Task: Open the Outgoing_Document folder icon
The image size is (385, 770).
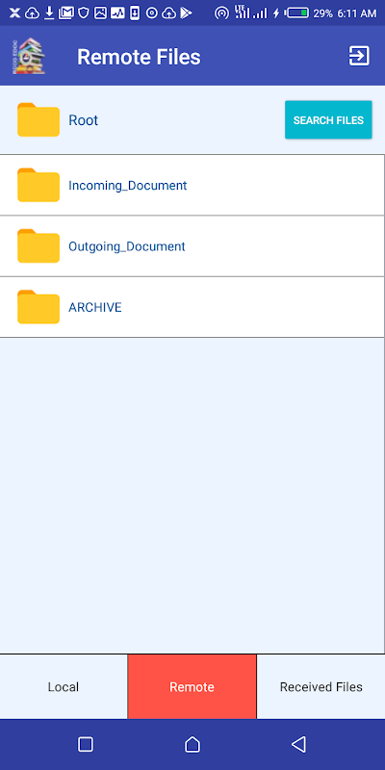Action: (x=38, y=246)
